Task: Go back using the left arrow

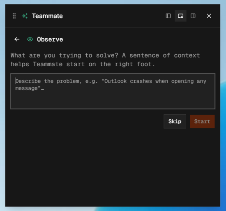Action: 17,39
